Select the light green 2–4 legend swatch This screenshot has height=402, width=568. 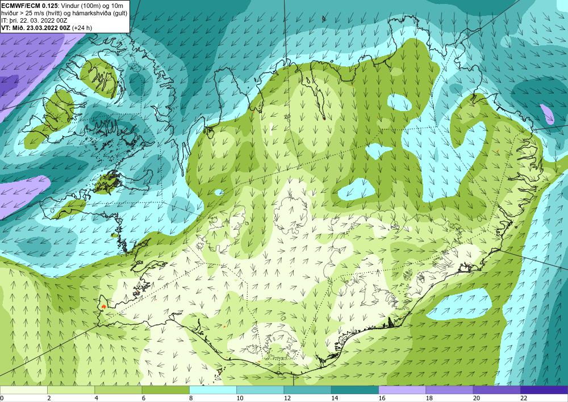(x=71, y=390)
